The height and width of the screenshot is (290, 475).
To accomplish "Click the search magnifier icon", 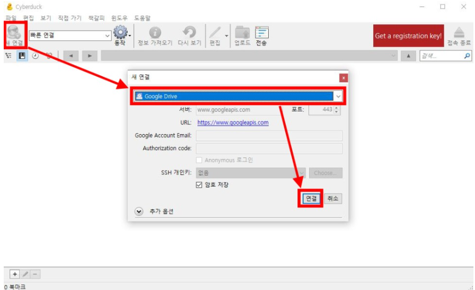I will tap(467, 56).
